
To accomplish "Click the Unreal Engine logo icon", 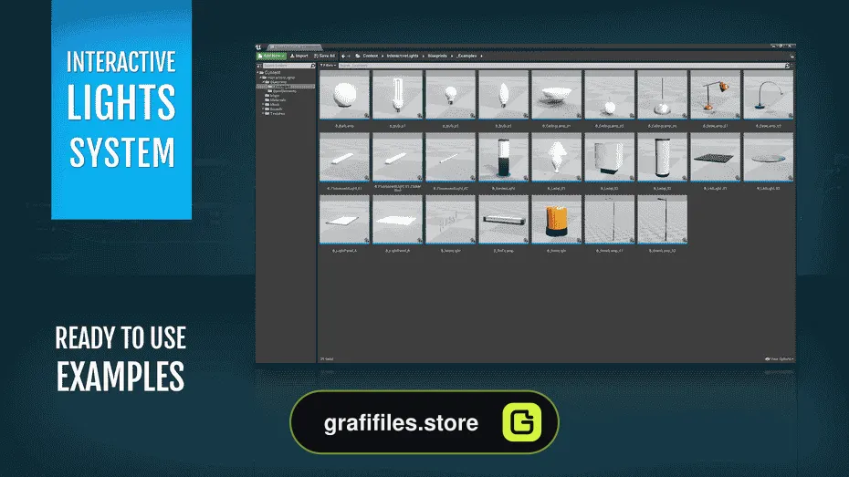I will coord(259,47).
